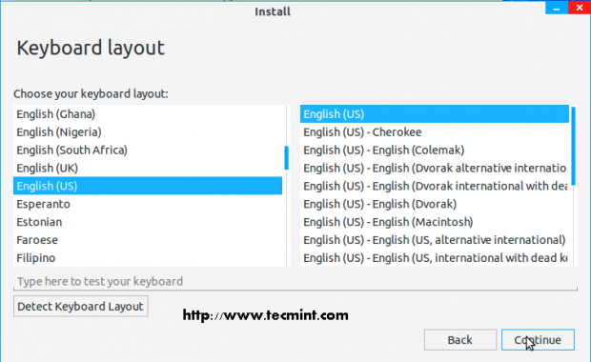The width and height of the screenshot is (591, 362).
Task: Select highlighted English (US) in left list
Action: coord(148,186)
